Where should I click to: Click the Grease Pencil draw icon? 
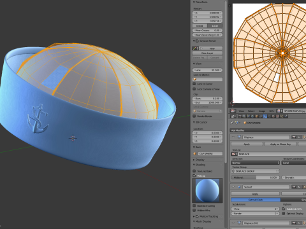click(x=195, y=48)
